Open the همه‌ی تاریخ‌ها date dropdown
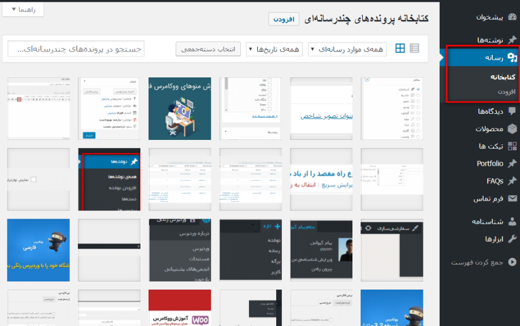 pos(274,50)
